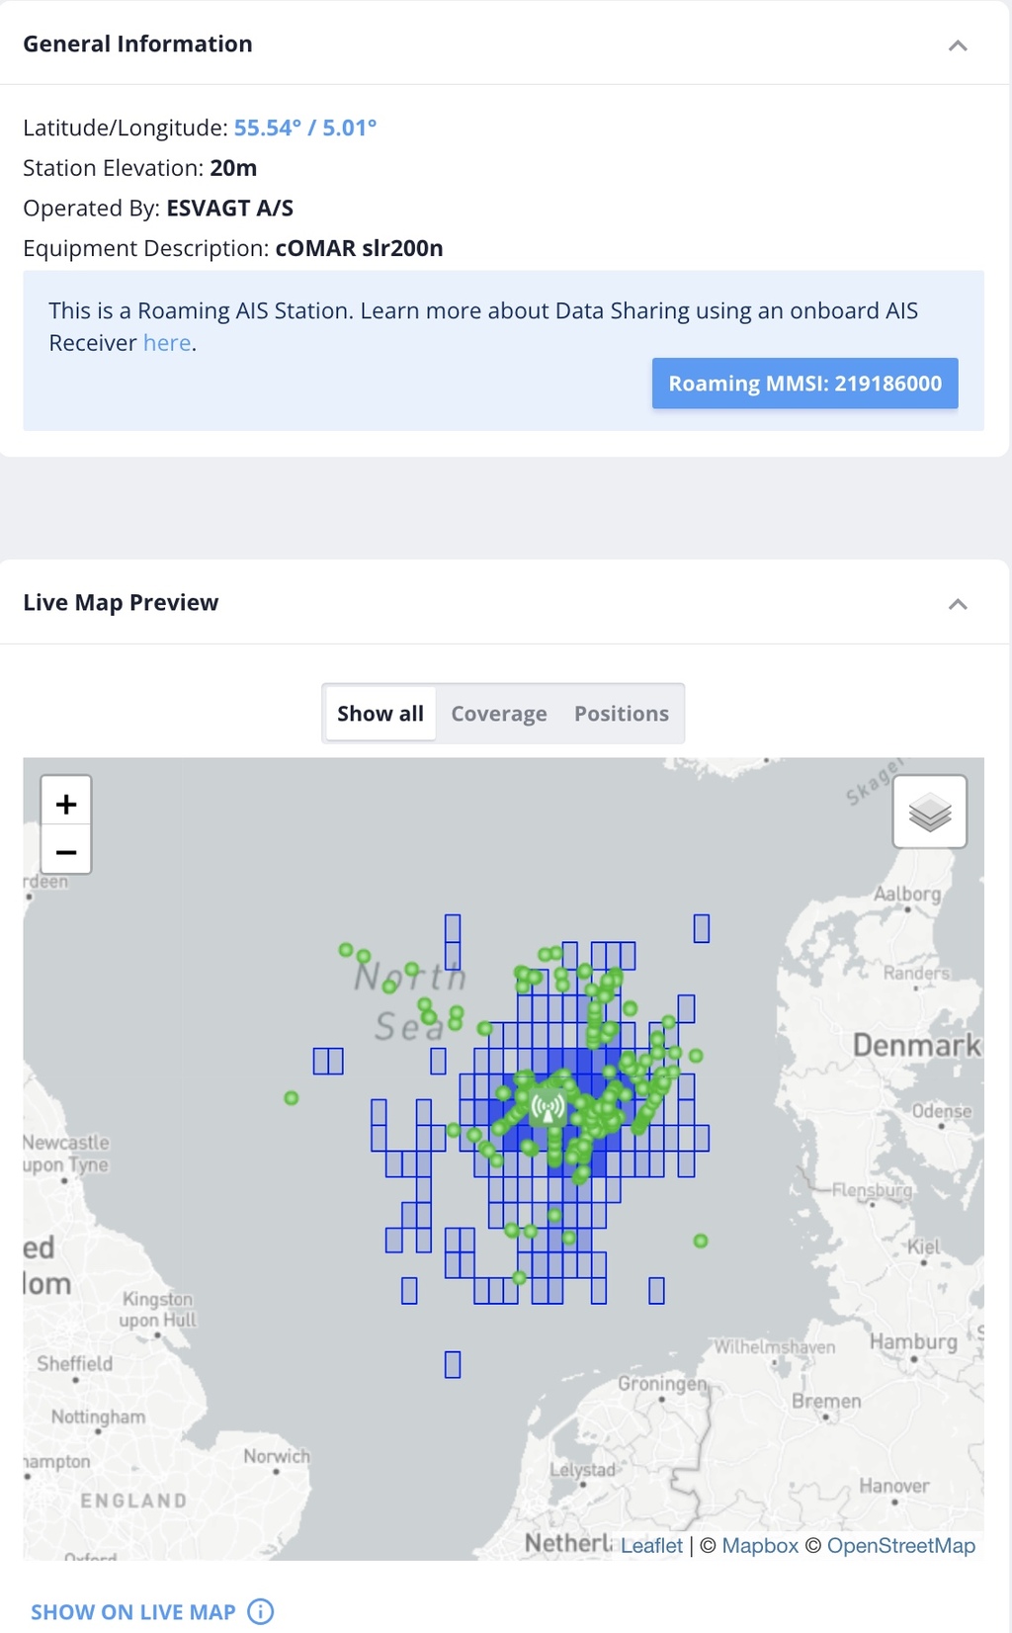This screenshot has height=1633, width=1012.
Task: Open the Leaflet attribution link
Action: coord(651,1545)
